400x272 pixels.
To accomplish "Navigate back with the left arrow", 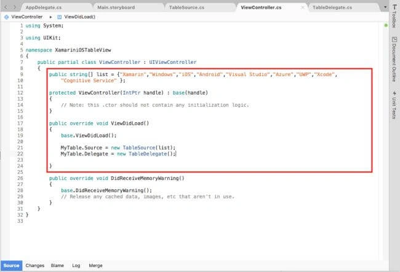I will pyautogui.click(x=6, y=7).
